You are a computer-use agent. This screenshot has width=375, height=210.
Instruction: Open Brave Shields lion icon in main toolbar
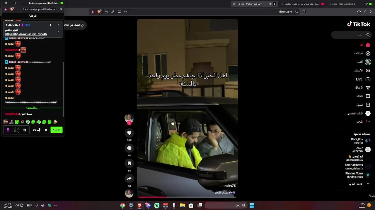99,12
